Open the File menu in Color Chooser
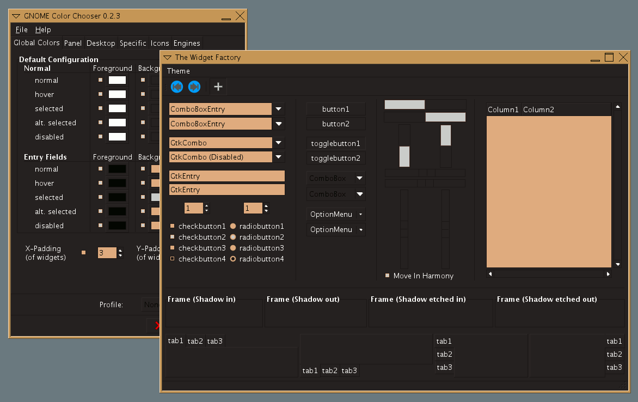The image size is (638, 402). 22,30
